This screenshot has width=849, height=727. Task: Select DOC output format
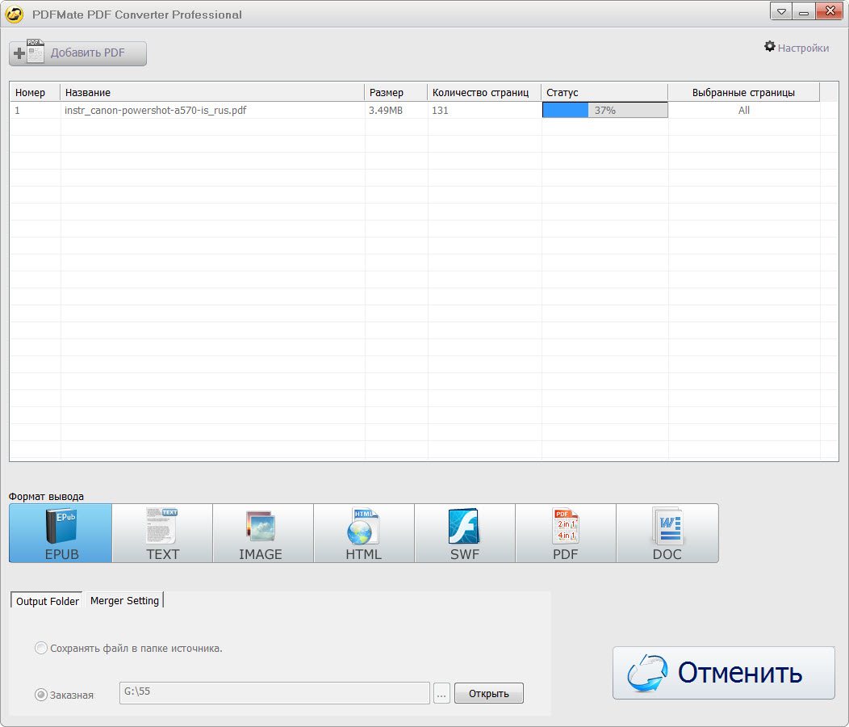(667, 533)
